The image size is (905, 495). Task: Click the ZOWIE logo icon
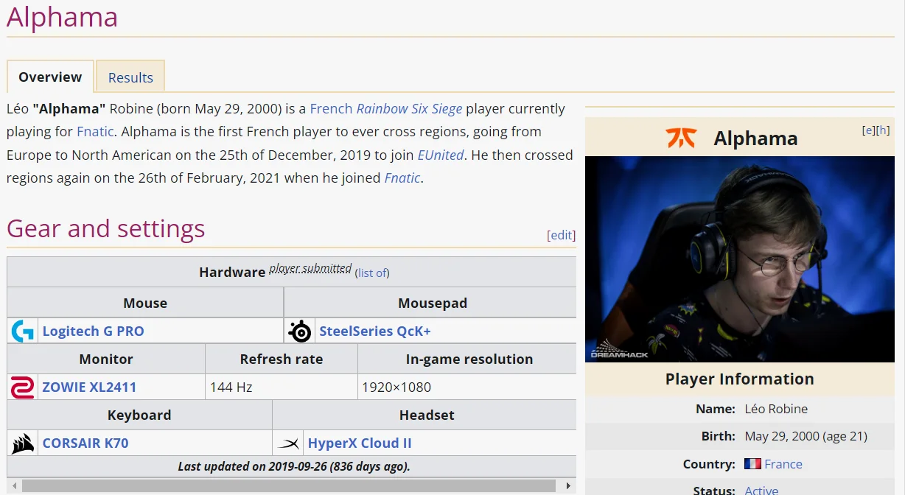click(x=22, y=387)
